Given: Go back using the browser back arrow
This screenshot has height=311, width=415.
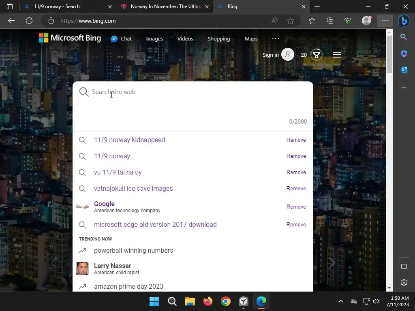Looking at the screenshot, I should (11, 21).
